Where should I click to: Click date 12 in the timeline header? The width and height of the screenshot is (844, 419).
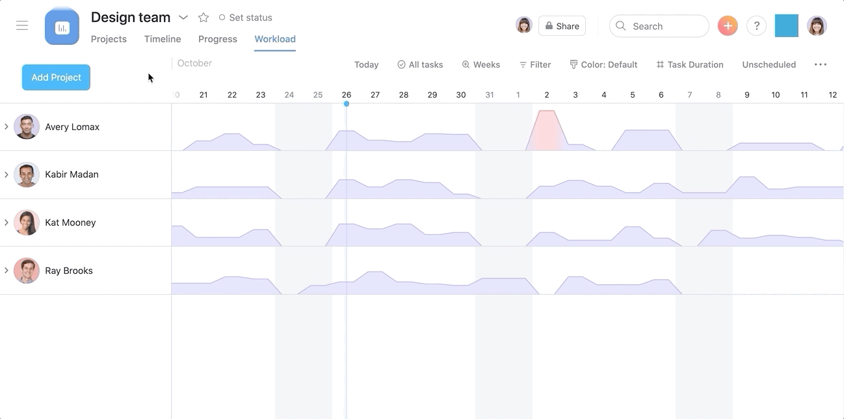tap(833, 94)
